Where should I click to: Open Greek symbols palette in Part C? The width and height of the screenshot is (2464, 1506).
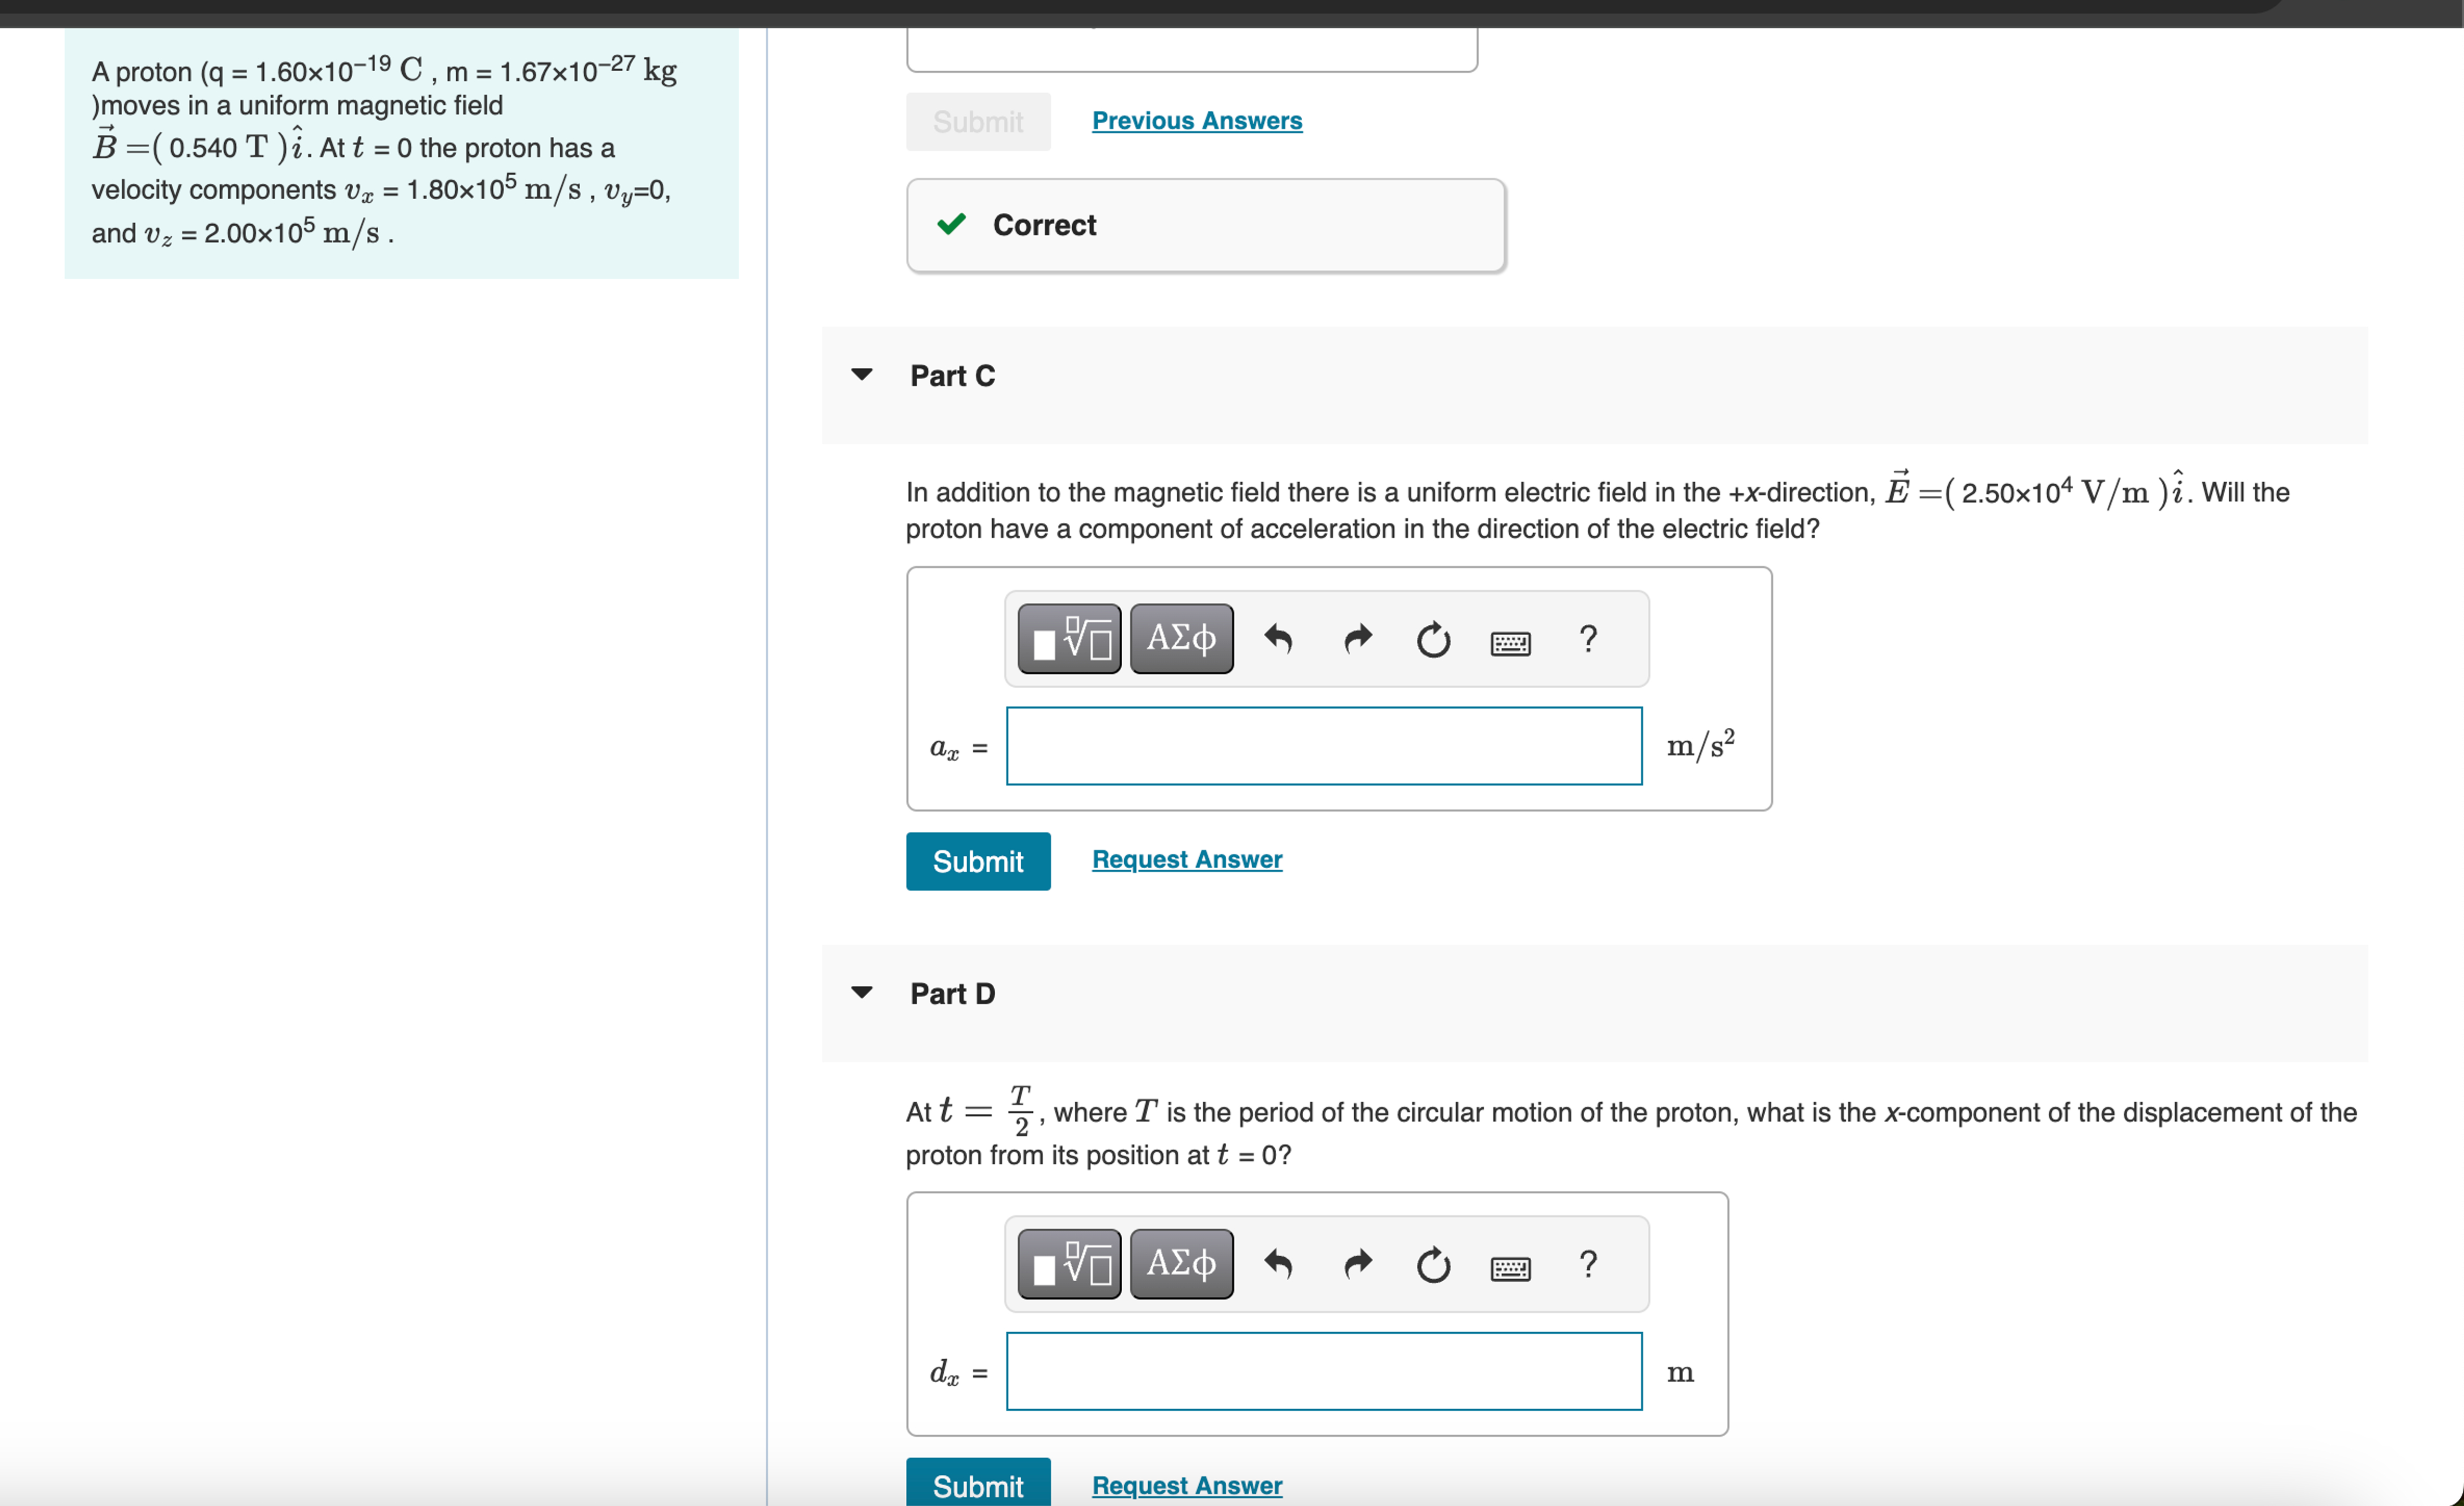(x=1181, y=639)
